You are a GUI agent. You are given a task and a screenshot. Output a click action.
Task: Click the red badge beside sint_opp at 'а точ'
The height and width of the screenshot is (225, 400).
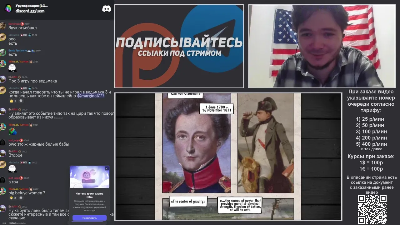click(x=21, y=178)
